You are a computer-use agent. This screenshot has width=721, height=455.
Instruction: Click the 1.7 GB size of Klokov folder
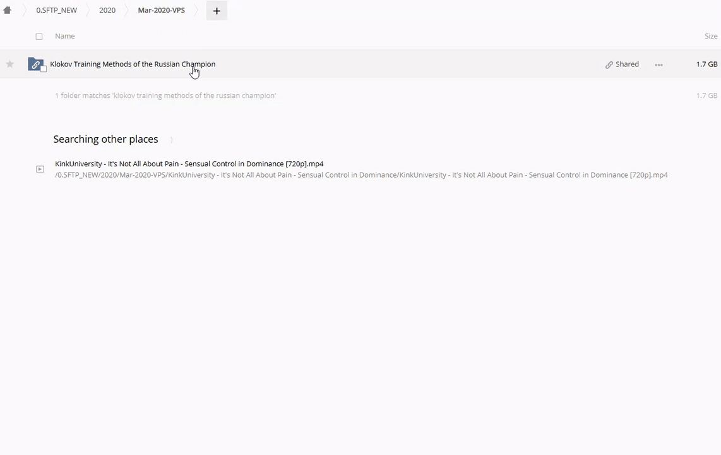tap(706, 64)
